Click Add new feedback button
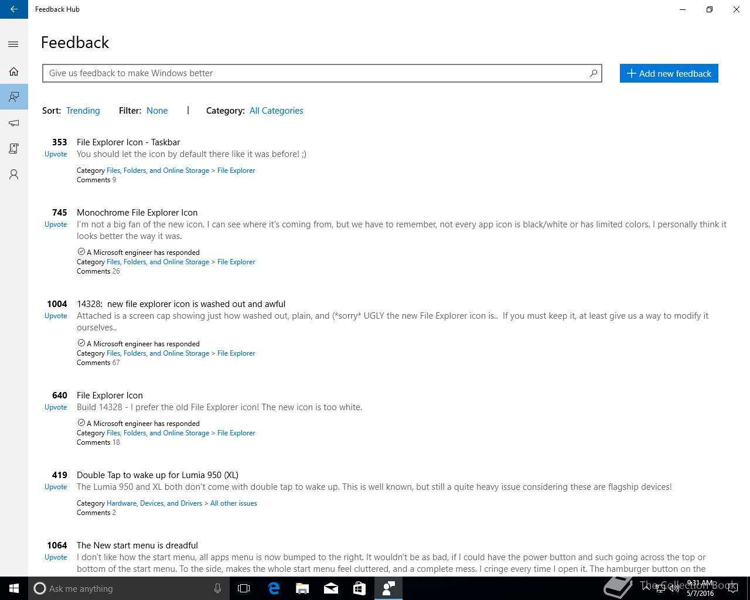The height and width of the screenshot is (600, 750). (669, 73)
